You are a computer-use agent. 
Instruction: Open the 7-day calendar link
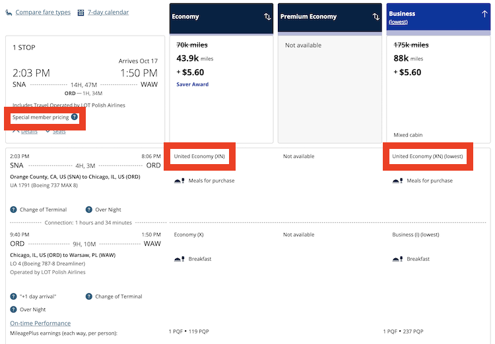coord(108,13)
